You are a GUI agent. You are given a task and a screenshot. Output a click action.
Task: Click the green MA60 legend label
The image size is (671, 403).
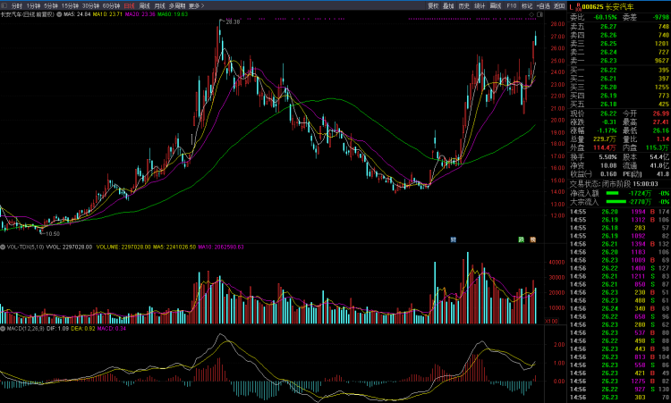(x=175, y=15)
